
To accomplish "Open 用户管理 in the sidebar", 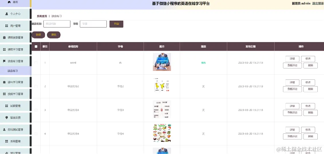I will tap(15, 26).
